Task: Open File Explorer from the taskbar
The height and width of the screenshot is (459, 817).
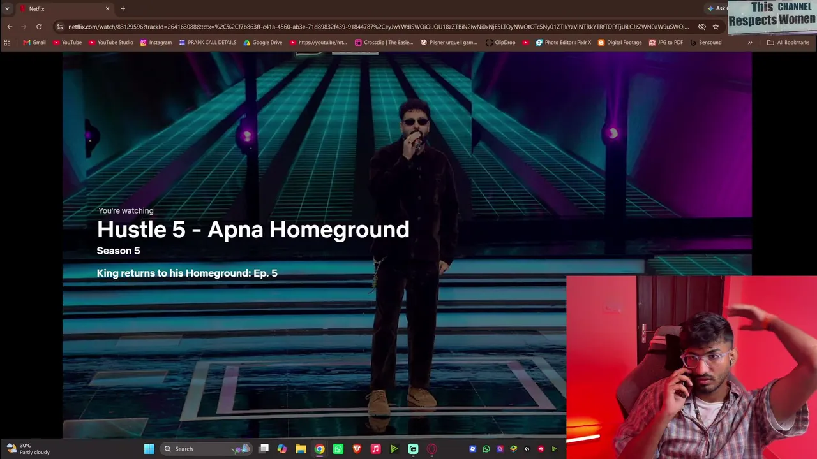Action: pyautogui.click(x=301, y=449)
